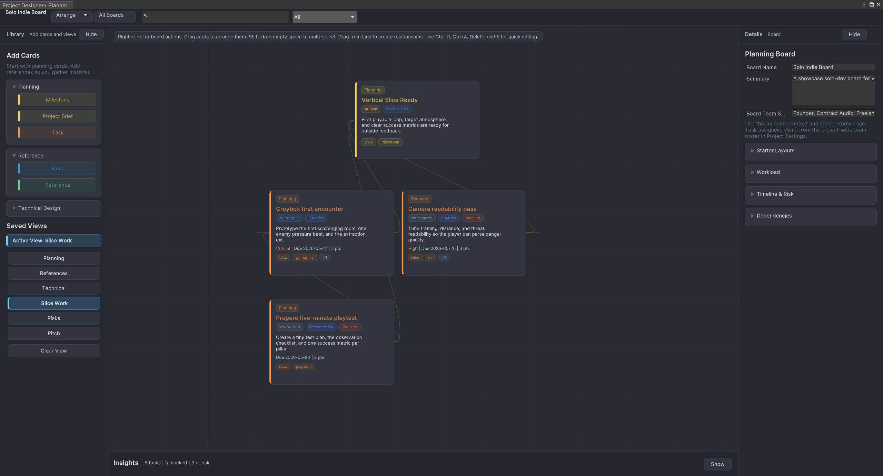Click the Not Started badge on playtest card

click(289, 327)
